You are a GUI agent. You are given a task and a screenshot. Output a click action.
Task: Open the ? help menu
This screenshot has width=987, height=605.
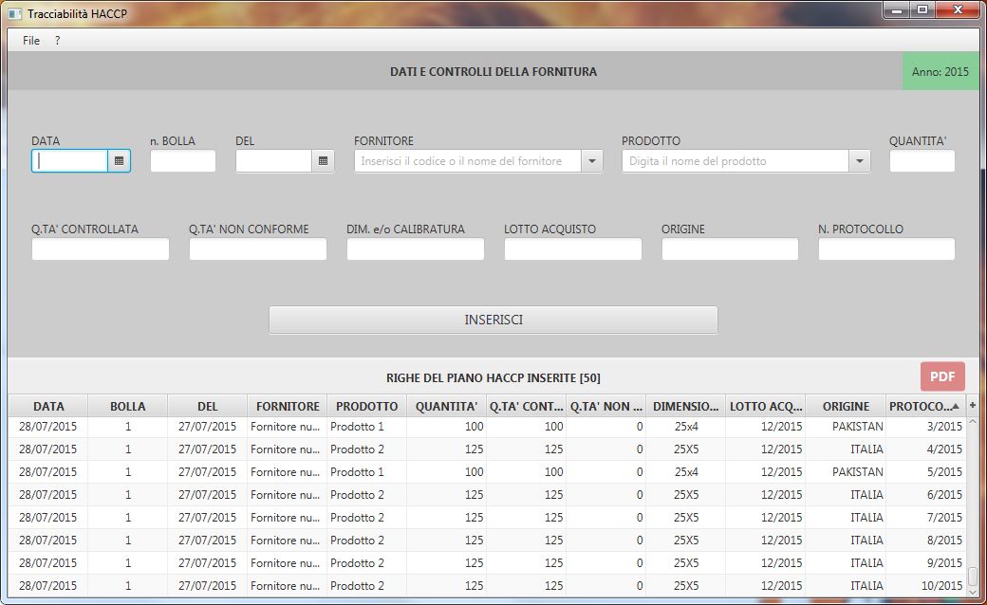pos(57,41)
